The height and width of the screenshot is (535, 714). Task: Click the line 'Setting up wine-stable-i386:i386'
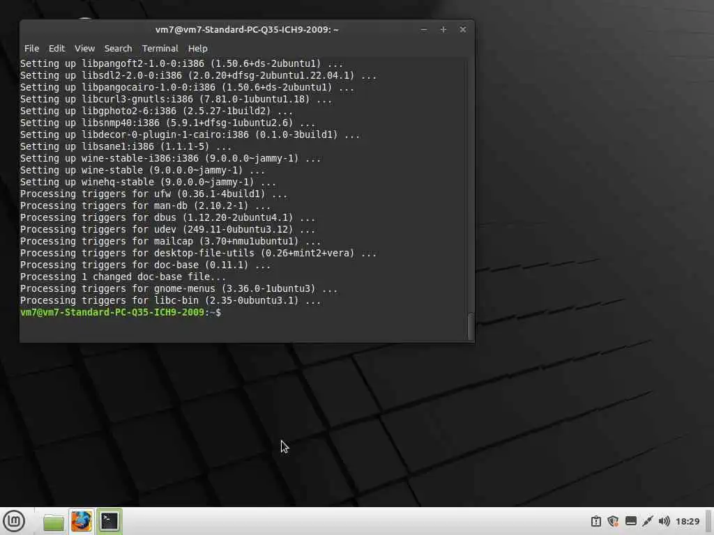[x=170, y=158]
